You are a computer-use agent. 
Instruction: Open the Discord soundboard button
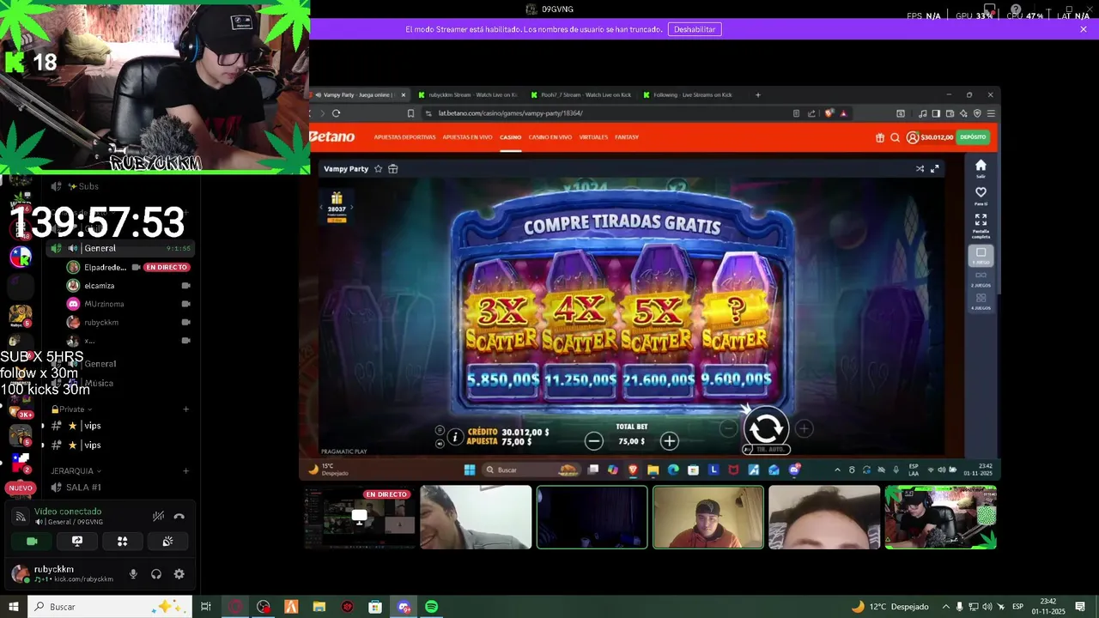tap(167, 541)
